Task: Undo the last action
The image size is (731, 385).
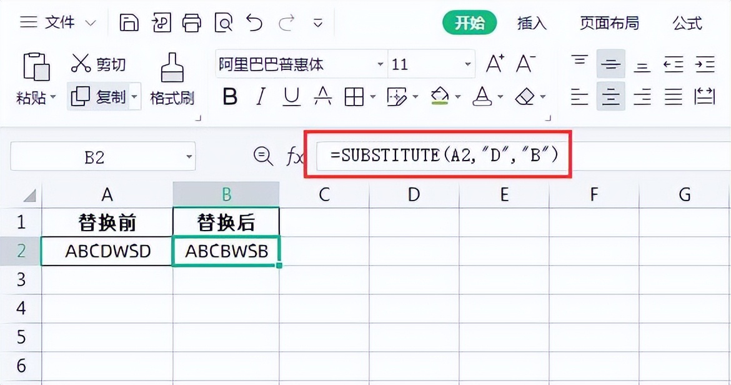Action: click(x=254, y=22)
